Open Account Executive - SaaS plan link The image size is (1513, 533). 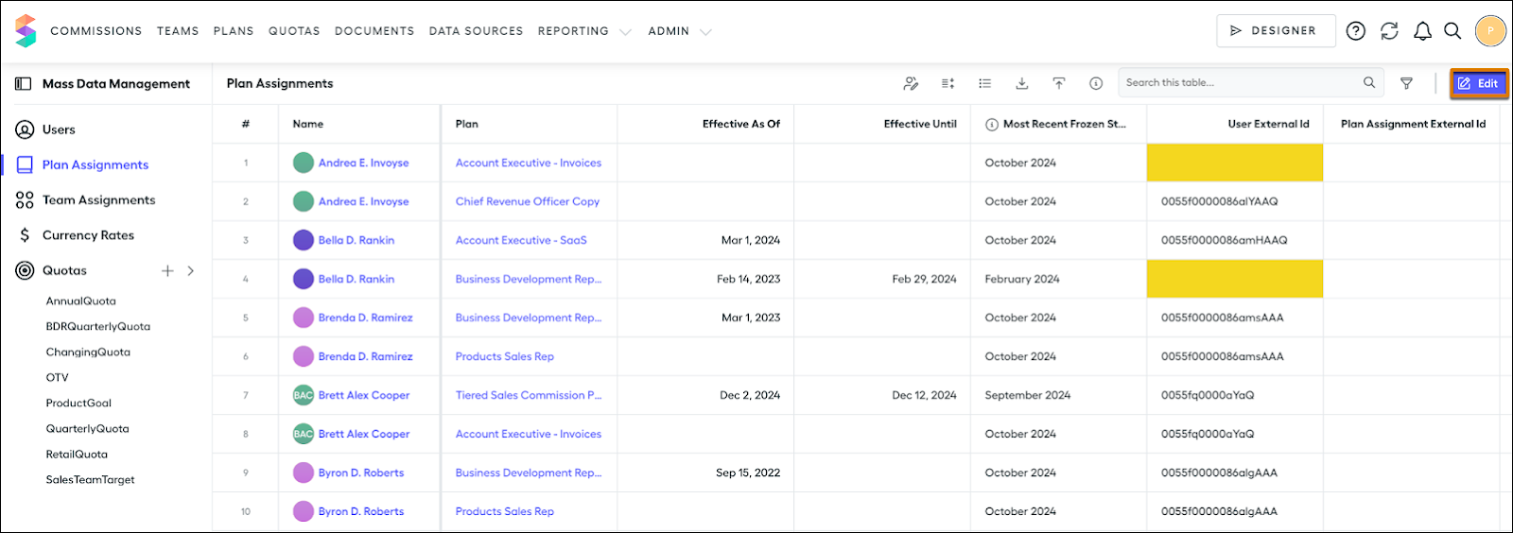point(521,240)
